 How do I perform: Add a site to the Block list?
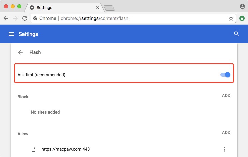coord(226,96)
